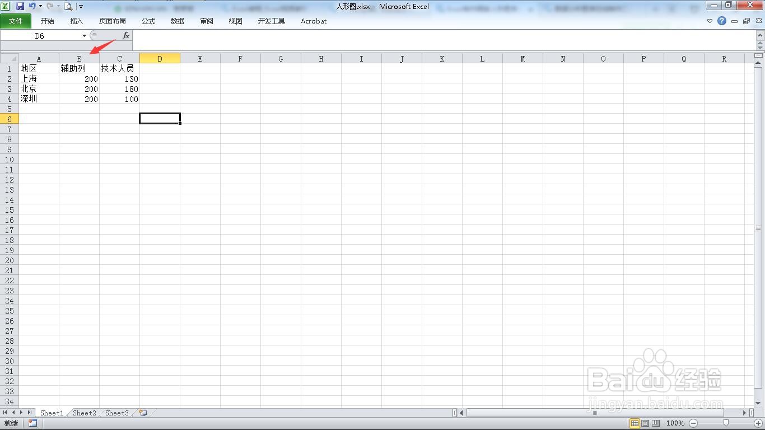Image resolution: width=765 pixels, height=430 pixels.
Task: Switch to the 视图 ribbon tab
Action: (236, 21)
